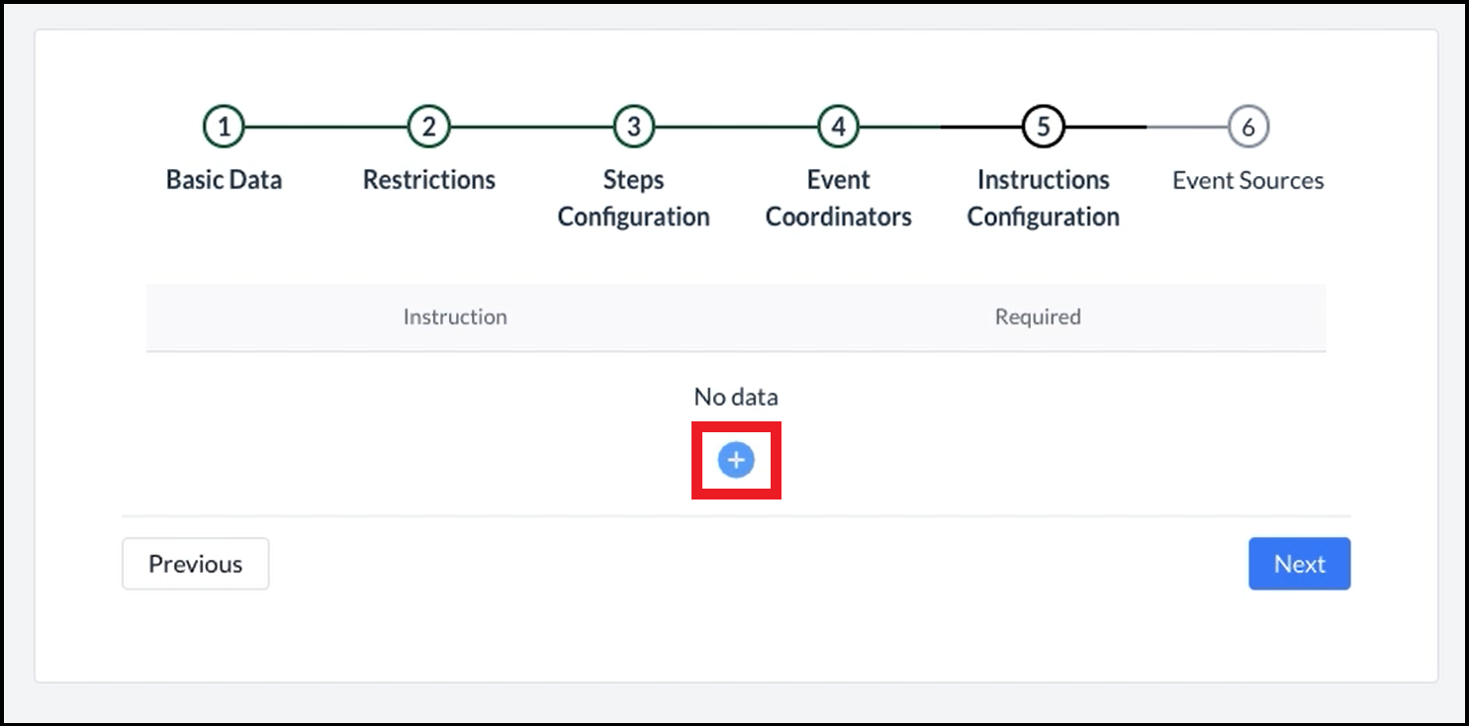Click the black progress line before step 5
Image resolution: width=1469 pixels, height=726 pixels.
[x=981, y=127]
